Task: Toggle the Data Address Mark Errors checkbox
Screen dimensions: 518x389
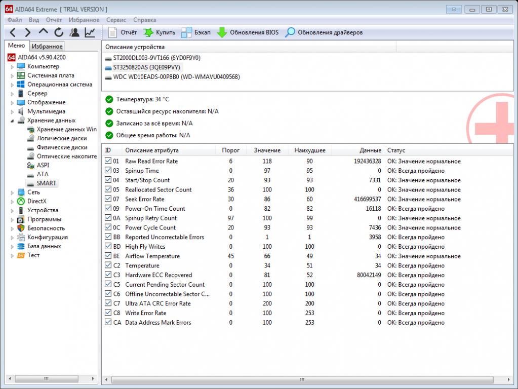Action: tap(108, 322)
